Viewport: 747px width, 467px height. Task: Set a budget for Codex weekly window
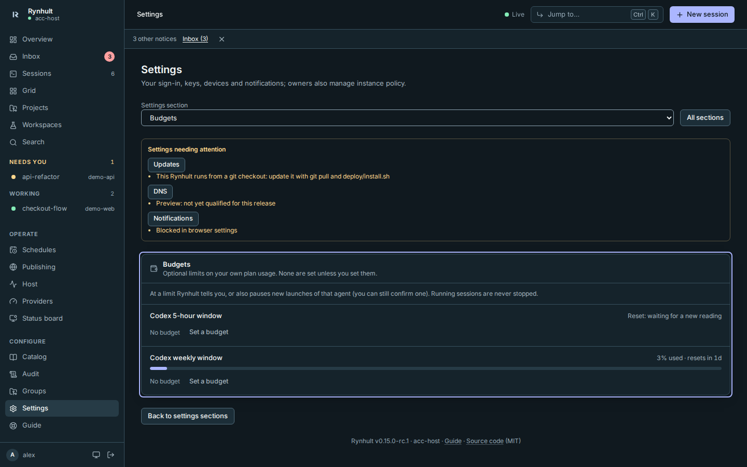tap(209, 381)
